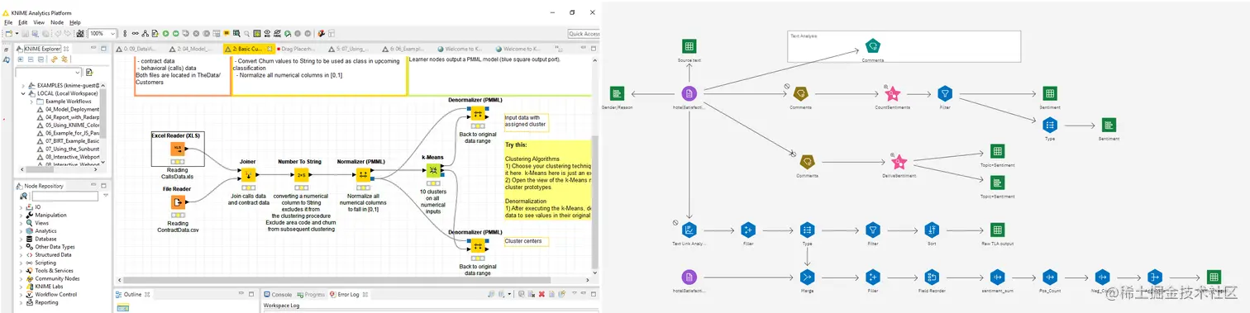Screen dimensions: 1250x313
Task: Click the Pos_Count node
Action: pyautogui.click(x=1050, y=277)
